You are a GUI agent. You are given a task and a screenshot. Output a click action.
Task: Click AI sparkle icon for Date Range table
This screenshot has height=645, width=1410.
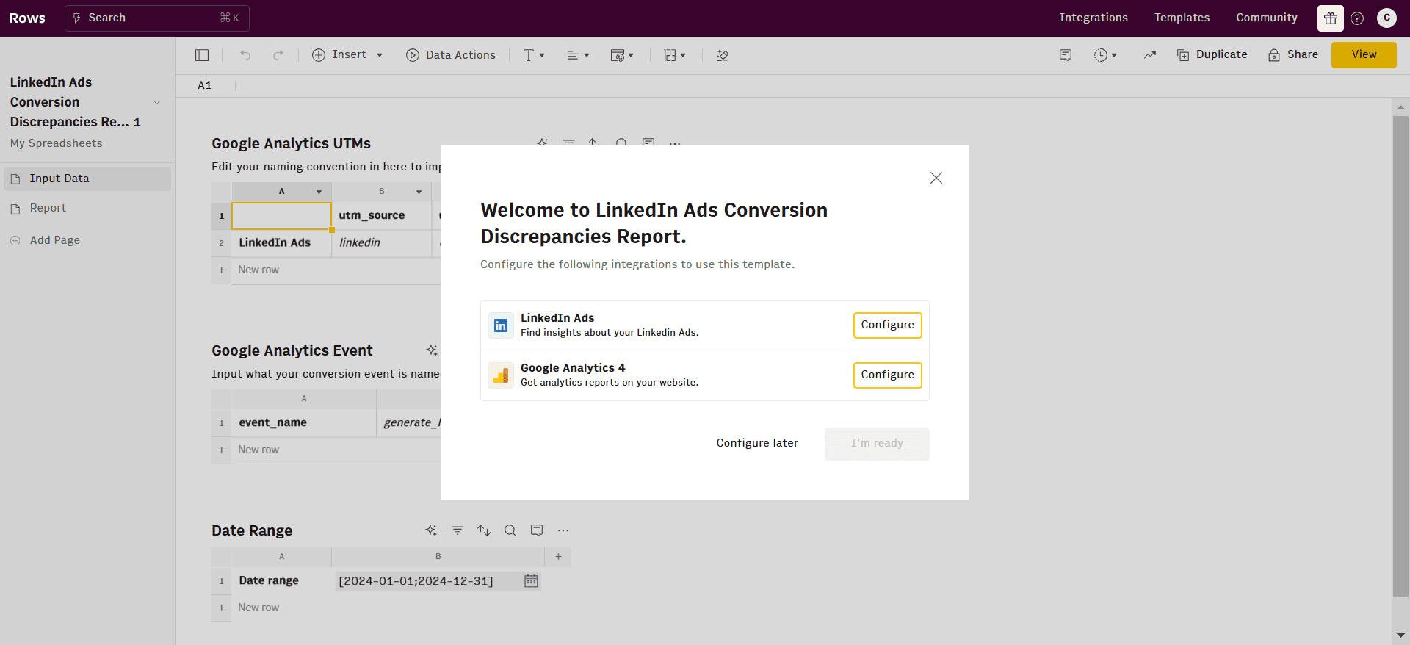click(431, 530)
